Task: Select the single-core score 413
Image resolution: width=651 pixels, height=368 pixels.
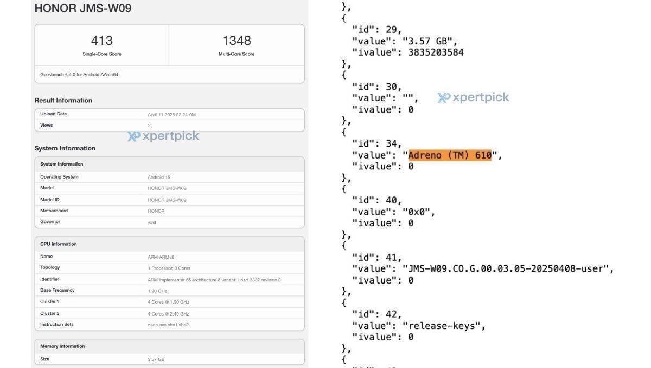Action: pyautogui.click(x=102, y=41)
